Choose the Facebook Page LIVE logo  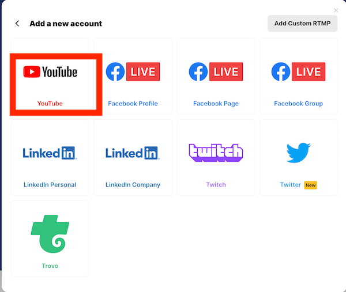click(x=216, y=71)
